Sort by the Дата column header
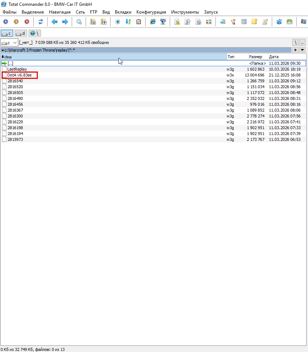Image resolution: width=308 pixels, height=352 pixels. coord(287,57)
